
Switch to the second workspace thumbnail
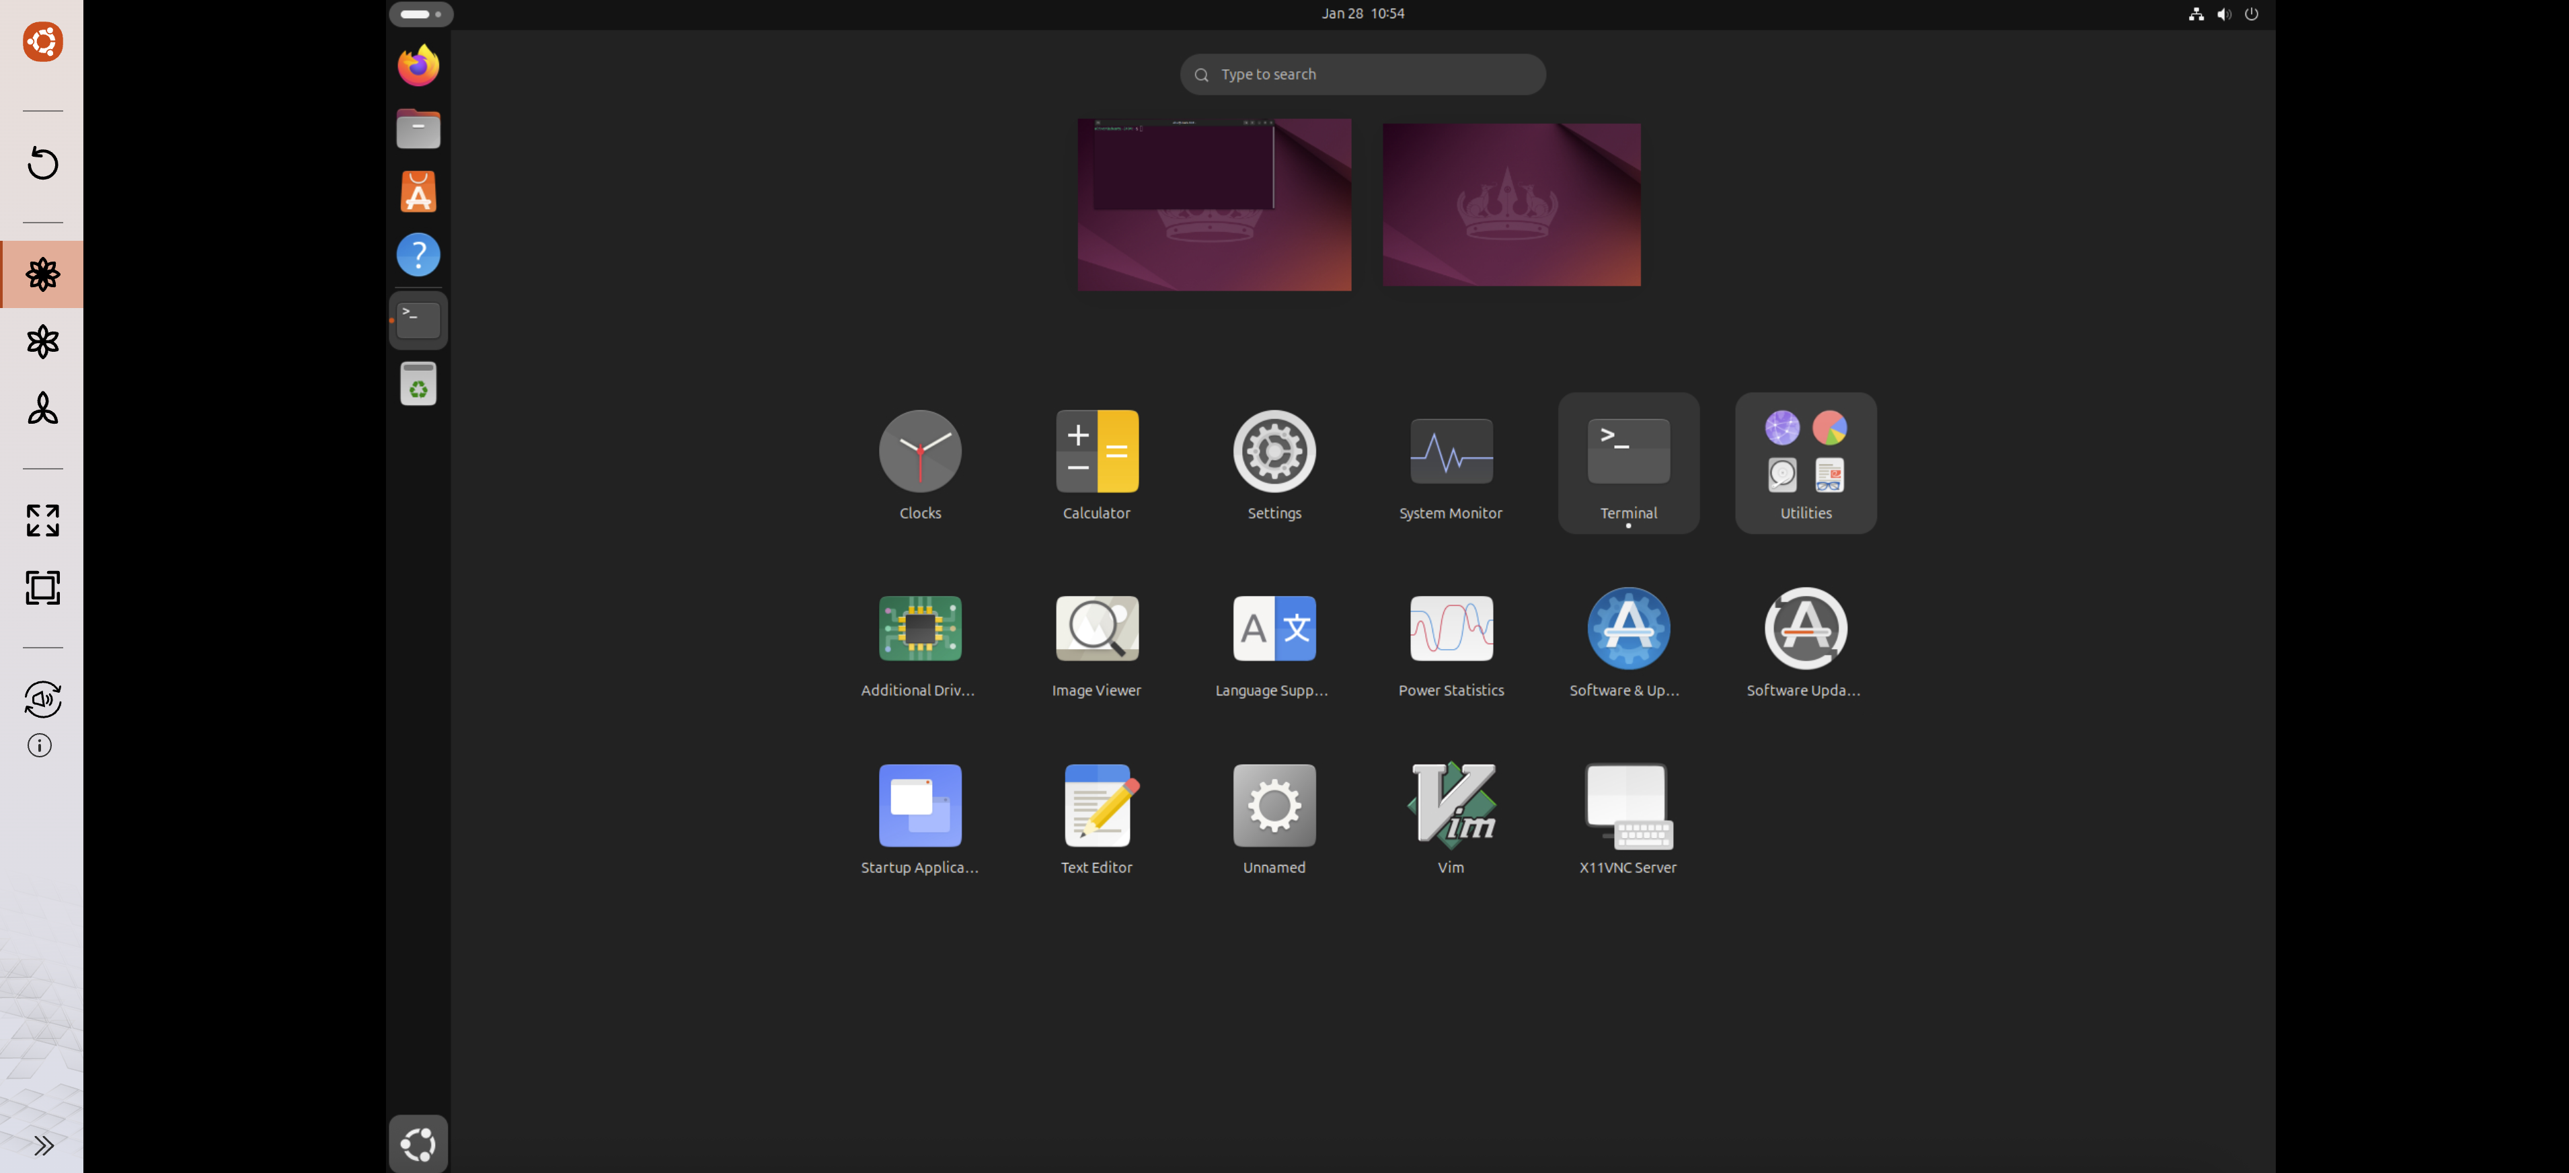[1510, 204]
